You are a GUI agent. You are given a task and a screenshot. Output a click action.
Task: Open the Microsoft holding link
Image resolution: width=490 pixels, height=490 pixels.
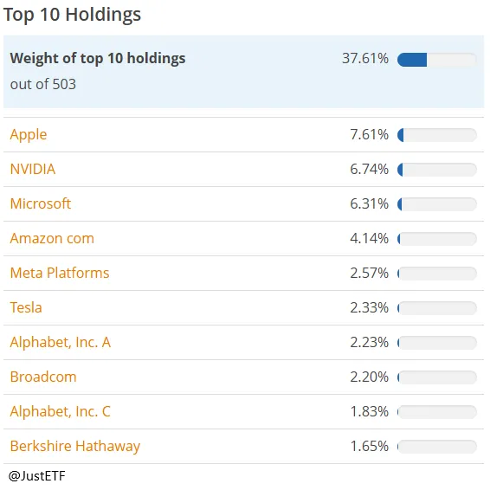[41, 203]
